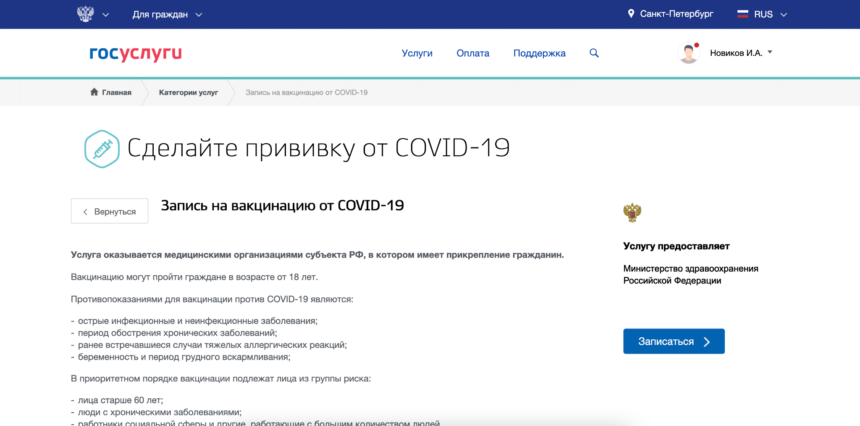Open the Поддержка menu item
The width and height of the screenshot is (860, 426).
[x=539, y=53]
